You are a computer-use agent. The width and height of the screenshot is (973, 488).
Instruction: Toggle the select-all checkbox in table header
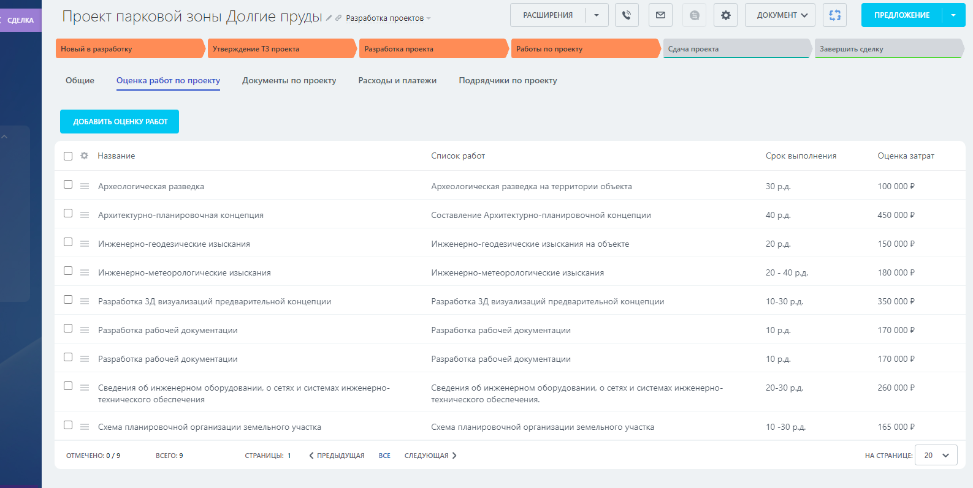point(68,156)
